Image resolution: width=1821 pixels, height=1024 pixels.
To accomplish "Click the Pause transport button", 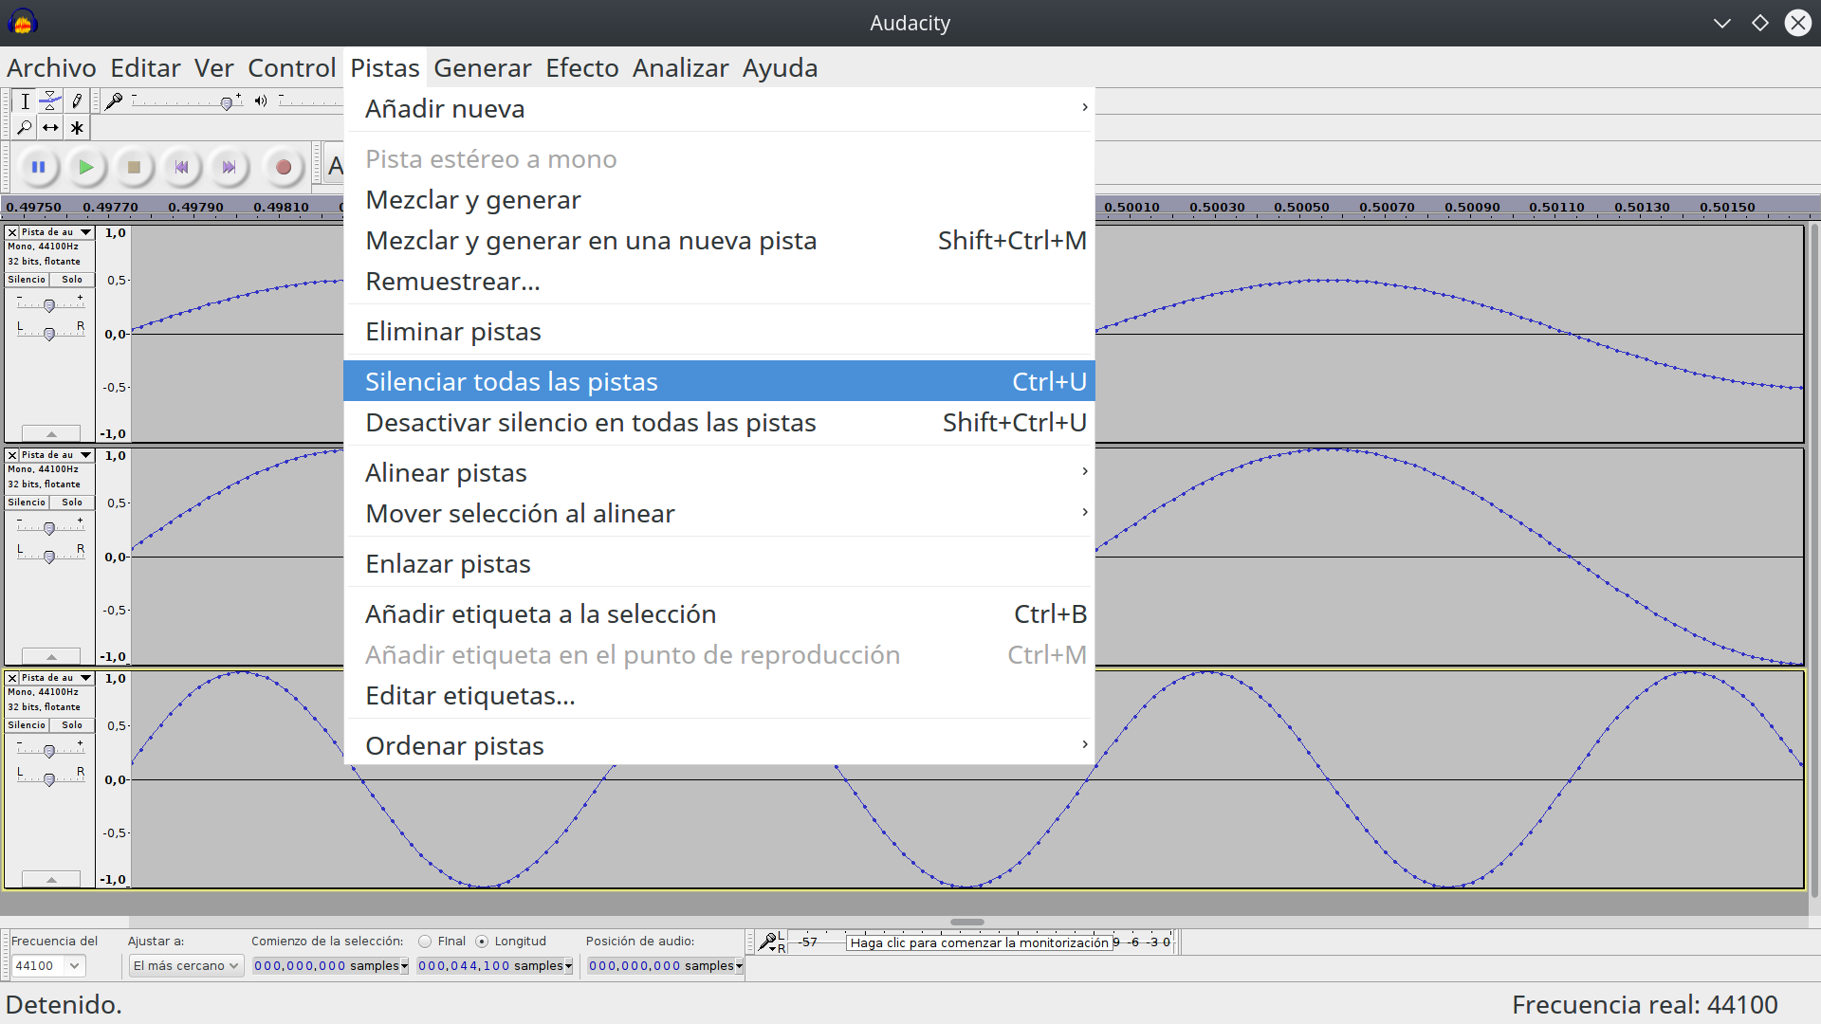I will [38, 168].
